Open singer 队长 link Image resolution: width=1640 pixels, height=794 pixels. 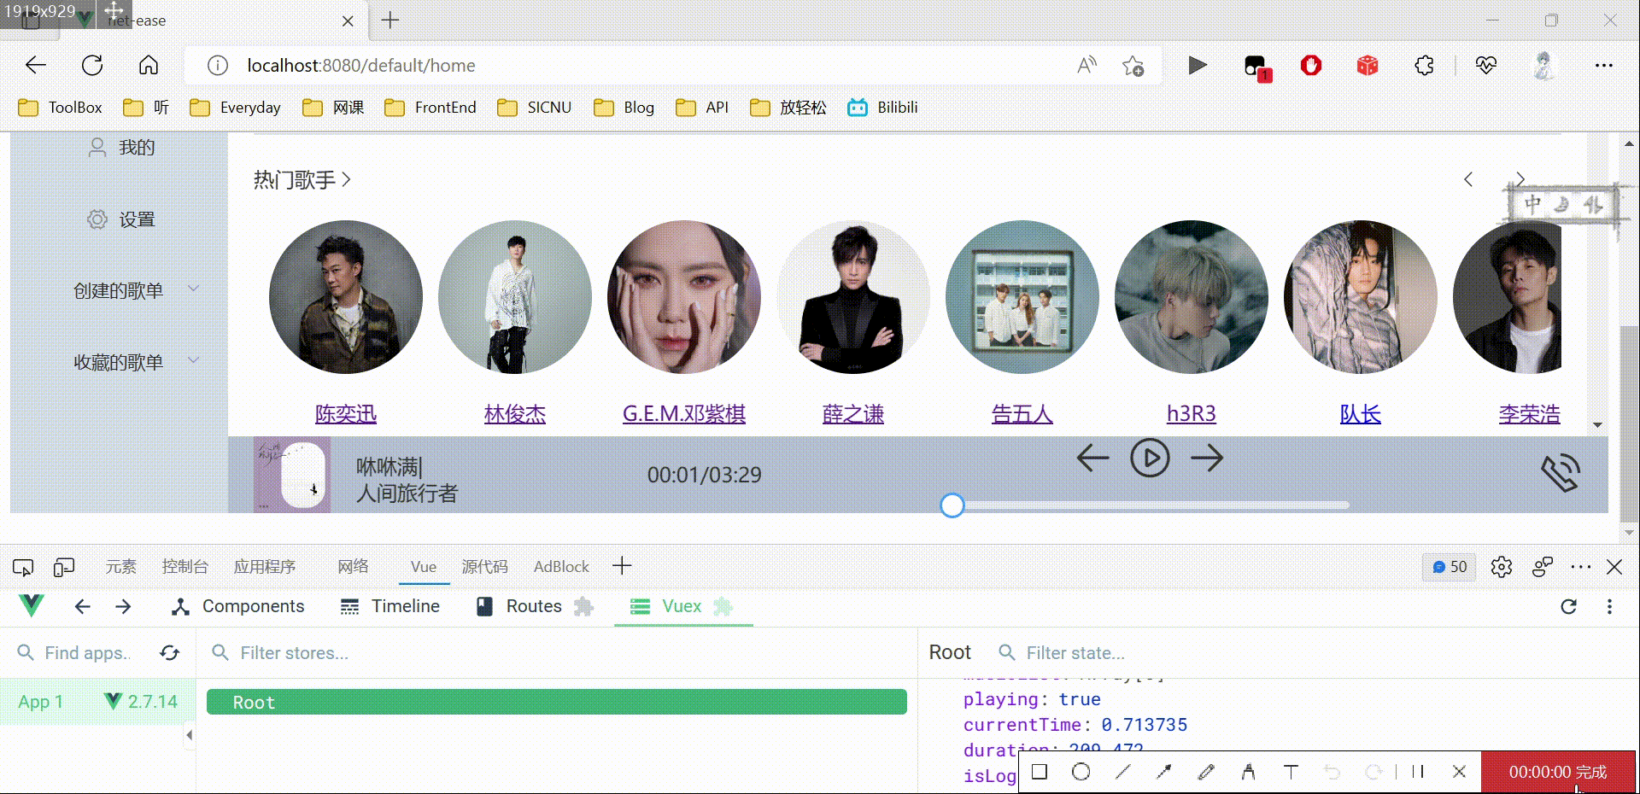(x=1361, y=414)
